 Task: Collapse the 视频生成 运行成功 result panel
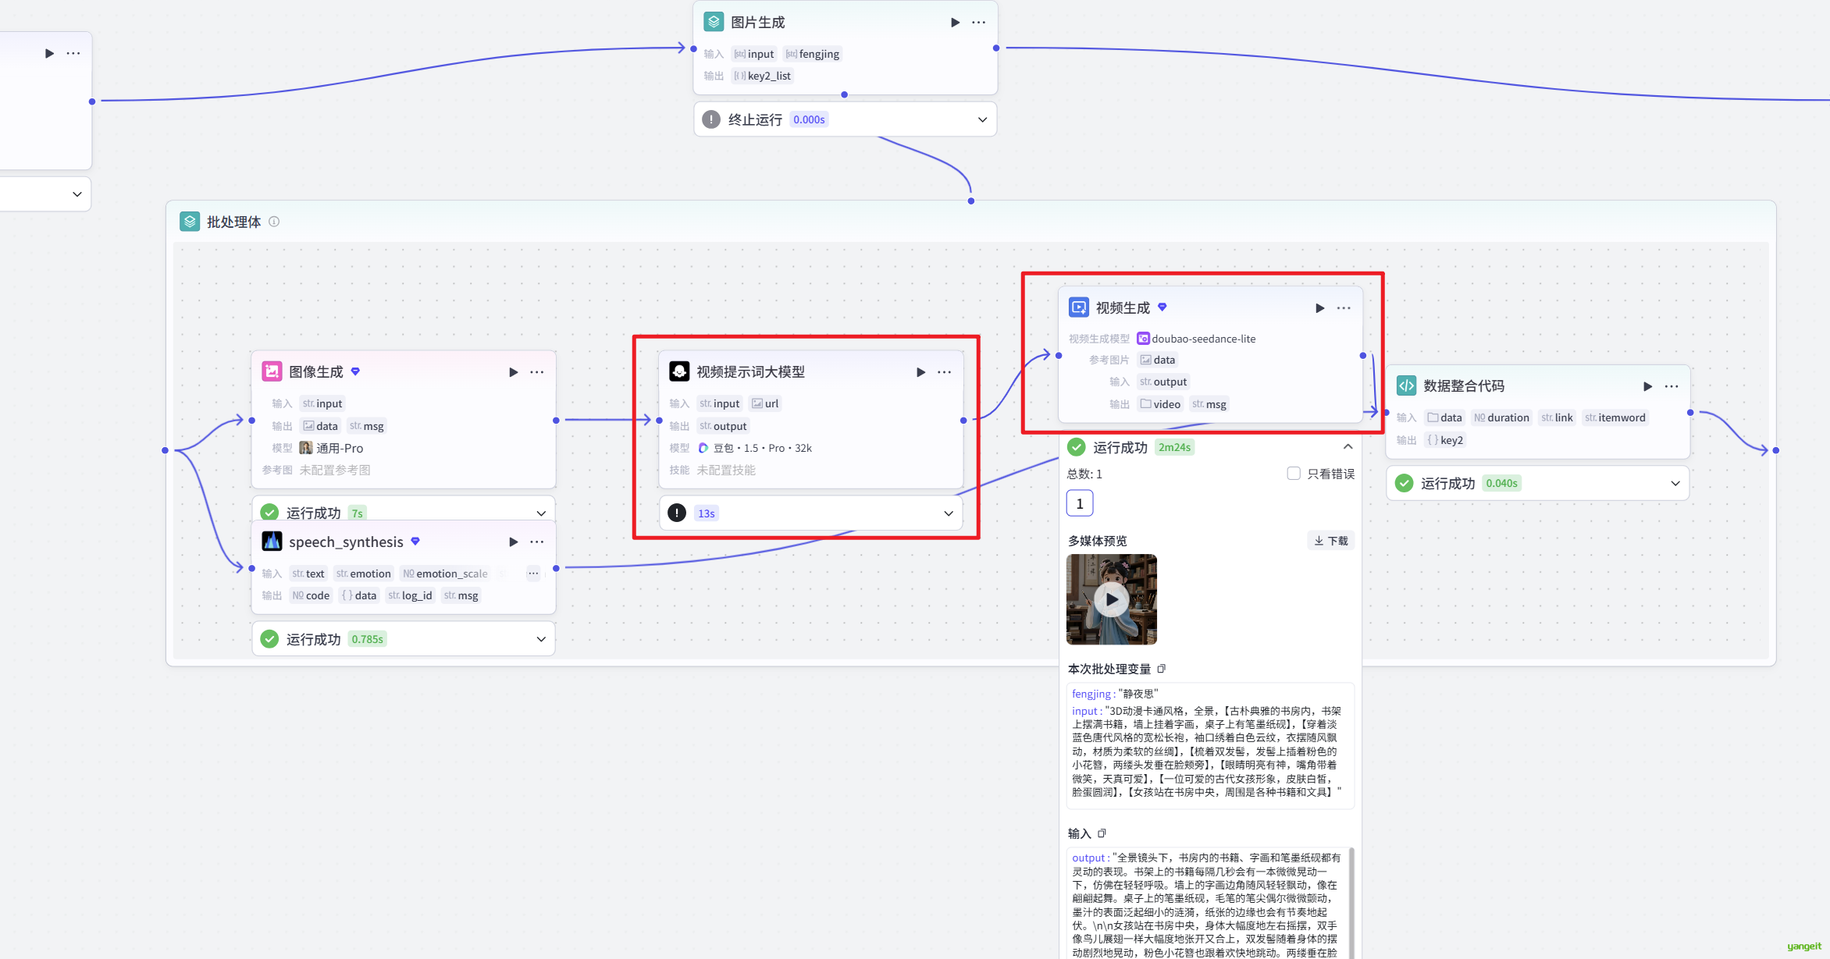(x=1348, y=447)
